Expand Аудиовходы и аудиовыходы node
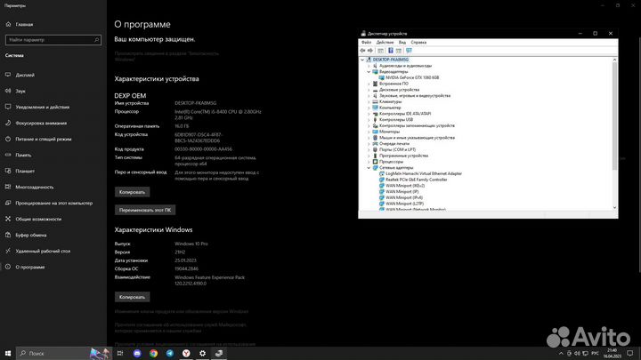The height and width of the screenshot is (360, 641). (x=369, y=66)
